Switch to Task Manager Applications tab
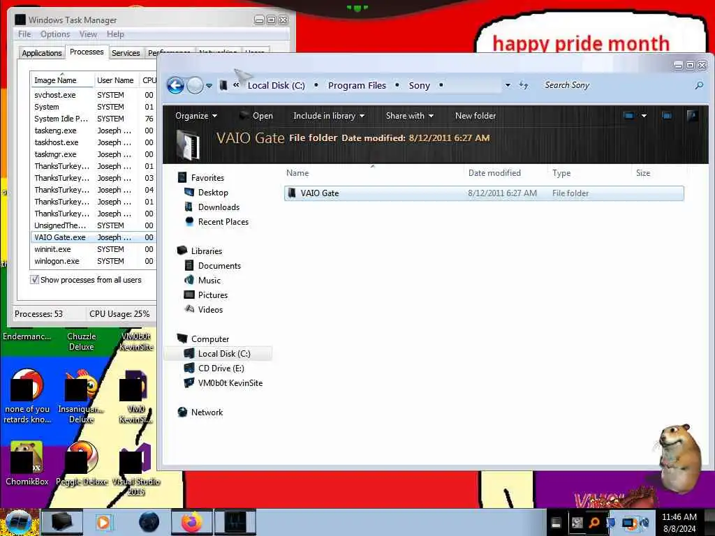 tap(42, 53)
